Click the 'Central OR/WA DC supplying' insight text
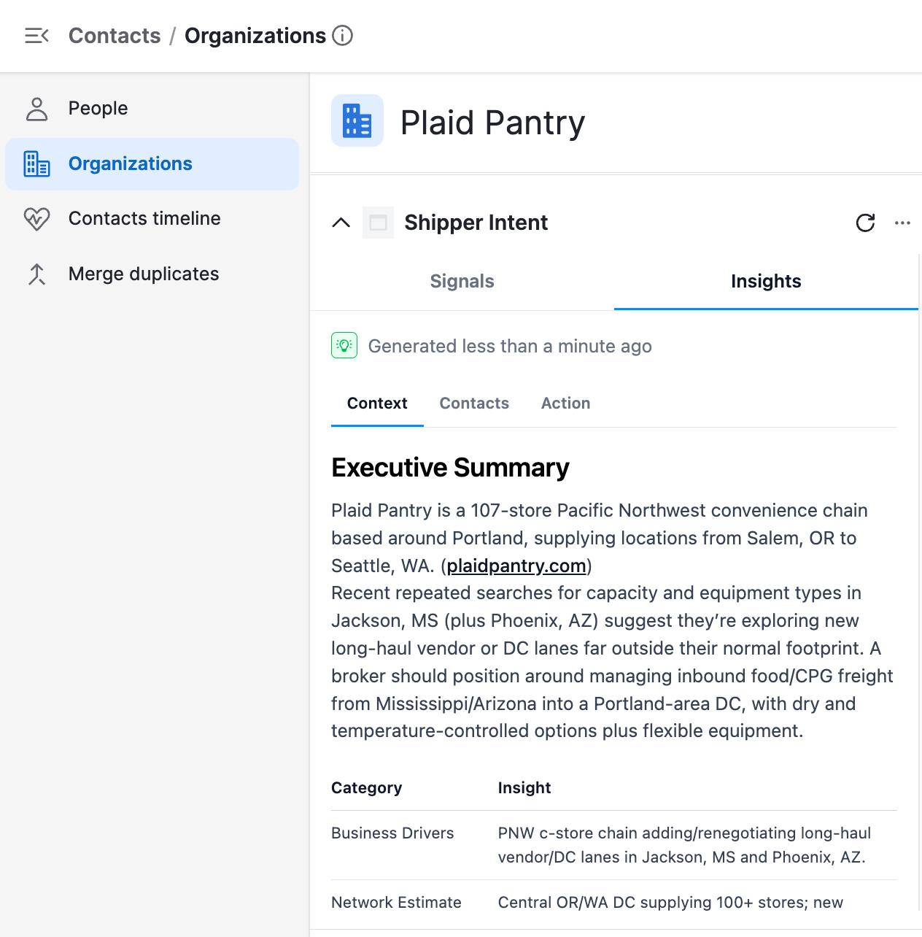The height and width of the screenshot is (937, 922). pyautogui.click(x=670, y=903)
